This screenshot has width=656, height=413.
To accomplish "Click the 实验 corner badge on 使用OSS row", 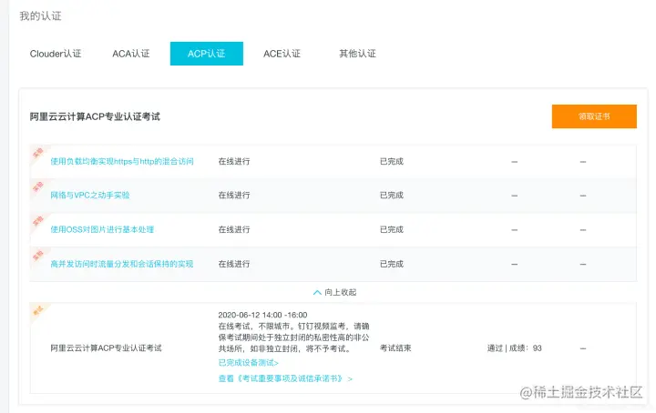I will click(x=38, y=221).
